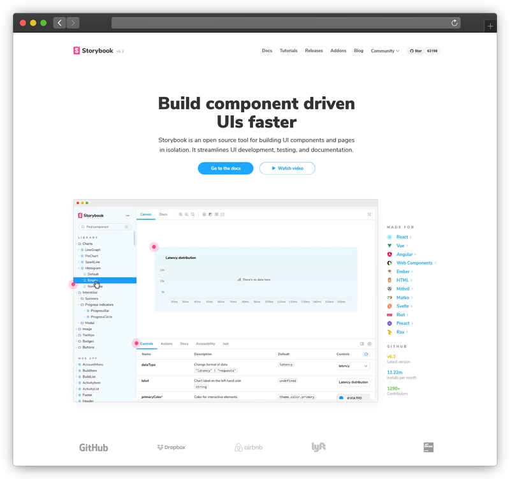
Task: Open the Accessibility panel tab
Action: [x=205, y=344]
